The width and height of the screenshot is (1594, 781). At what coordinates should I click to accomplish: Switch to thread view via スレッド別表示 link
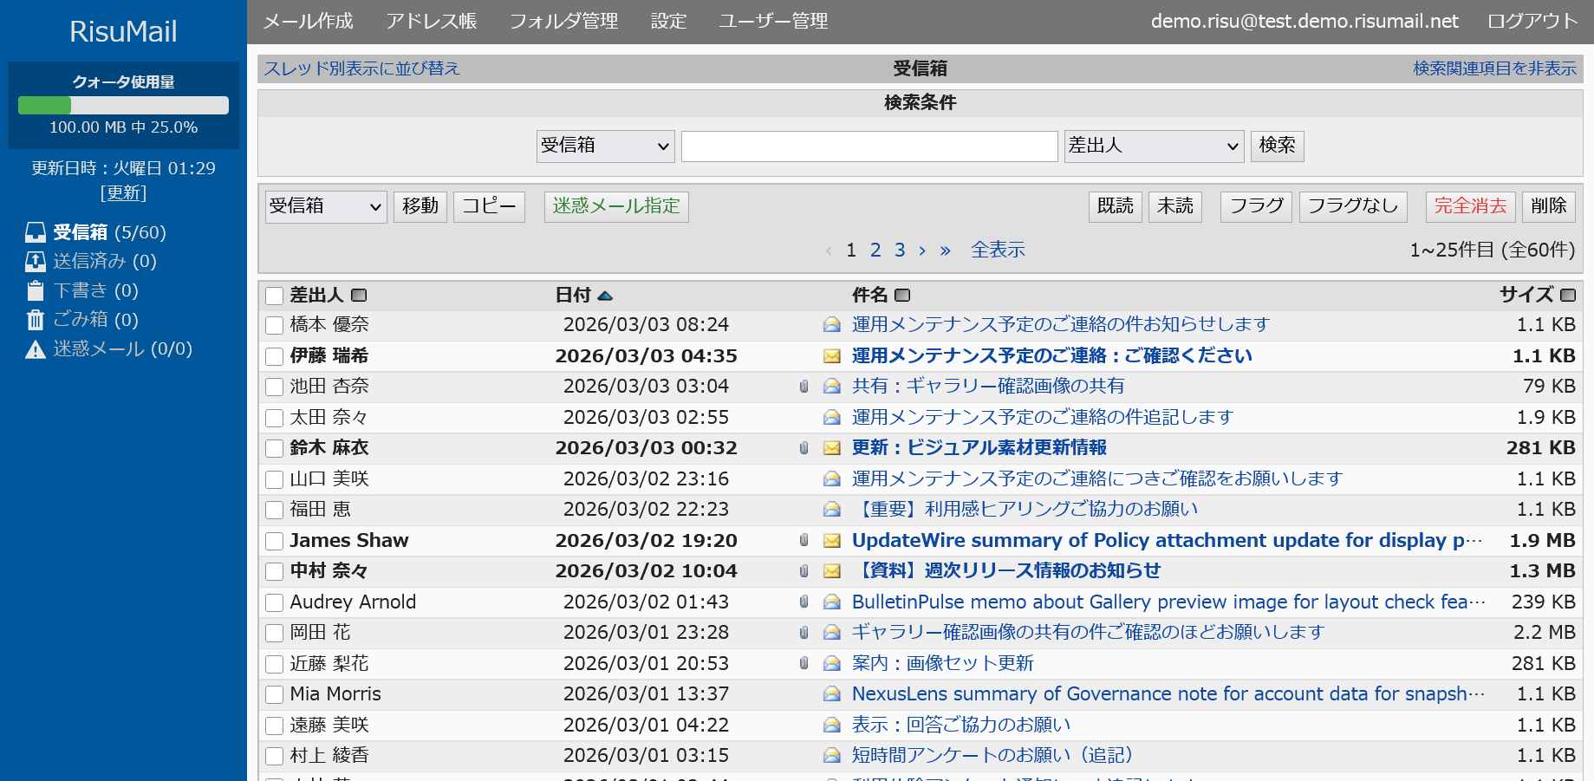[361, 68]
